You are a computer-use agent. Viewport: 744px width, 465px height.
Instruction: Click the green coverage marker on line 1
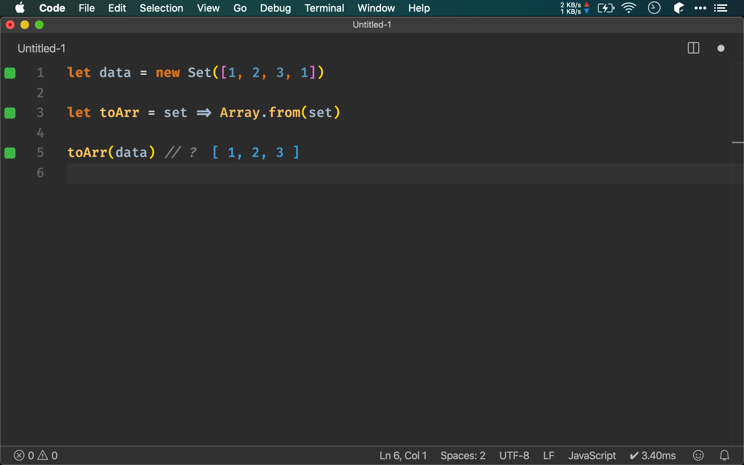click(10, 73)
